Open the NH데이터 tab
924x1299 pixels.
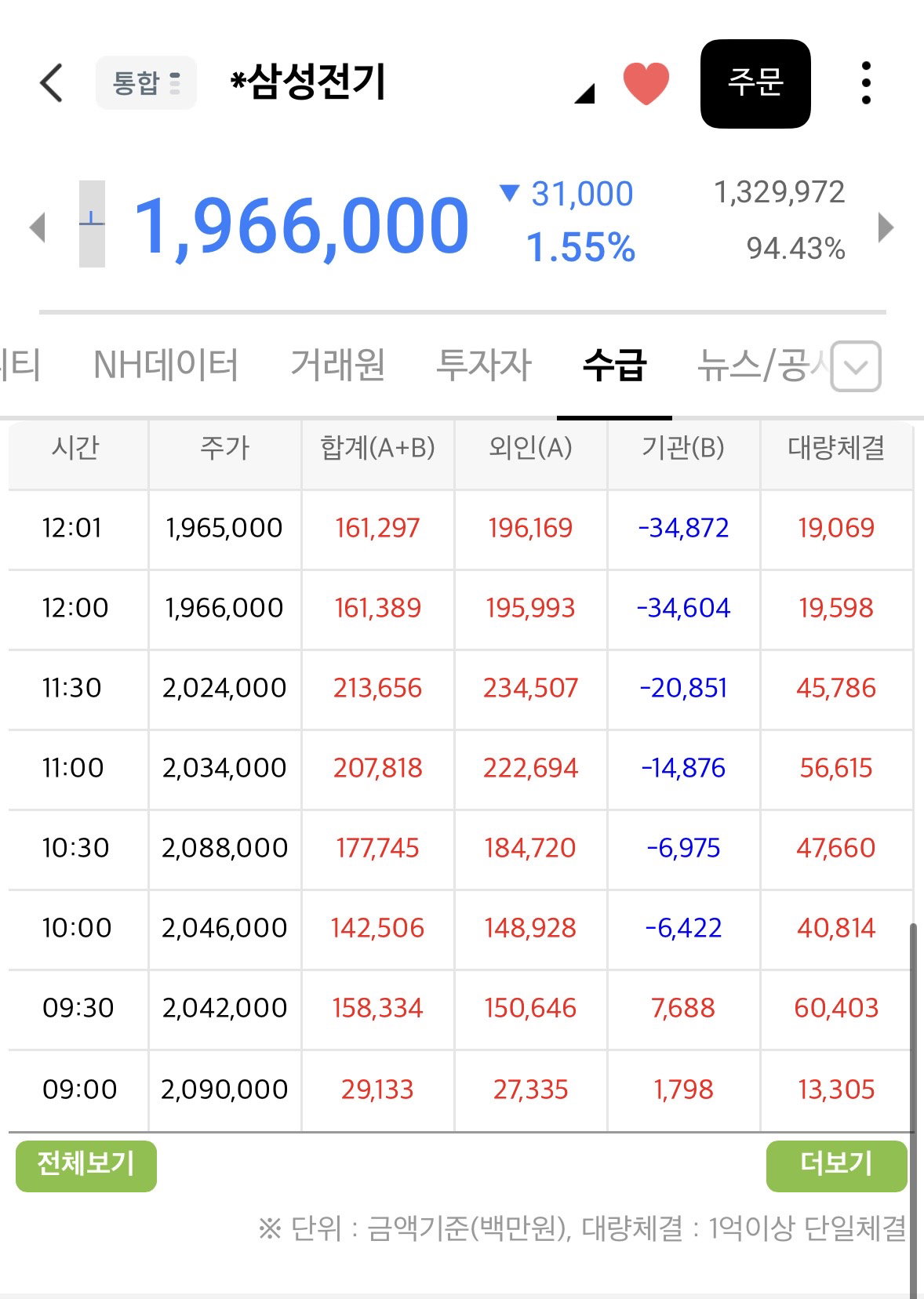[x=166, y=366]
